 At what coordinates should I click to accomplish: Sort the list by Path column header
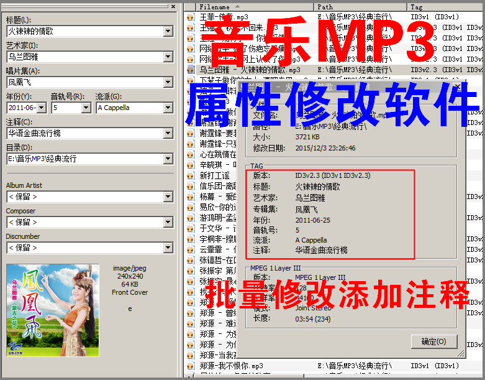coord(360,7)
